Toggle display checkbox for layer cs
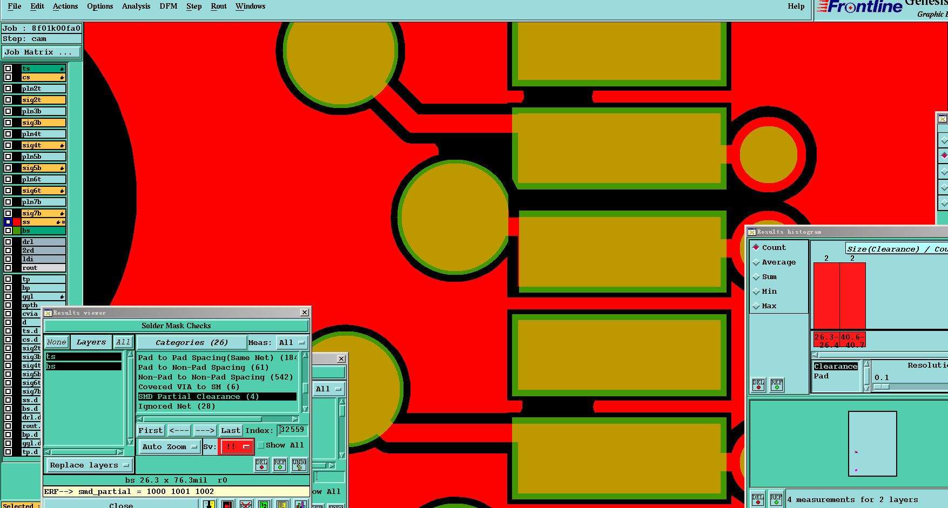 pos(8,77)
